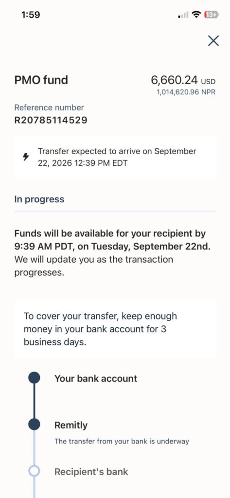Select the Your bank account step dot
230x498 pixels.
coord(35,378)
